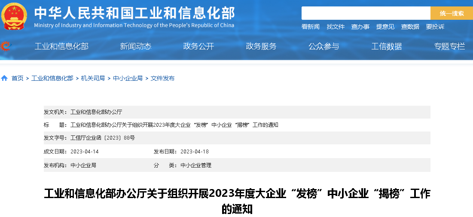Open the 要投诉 quick link

[x=435, y=27]
